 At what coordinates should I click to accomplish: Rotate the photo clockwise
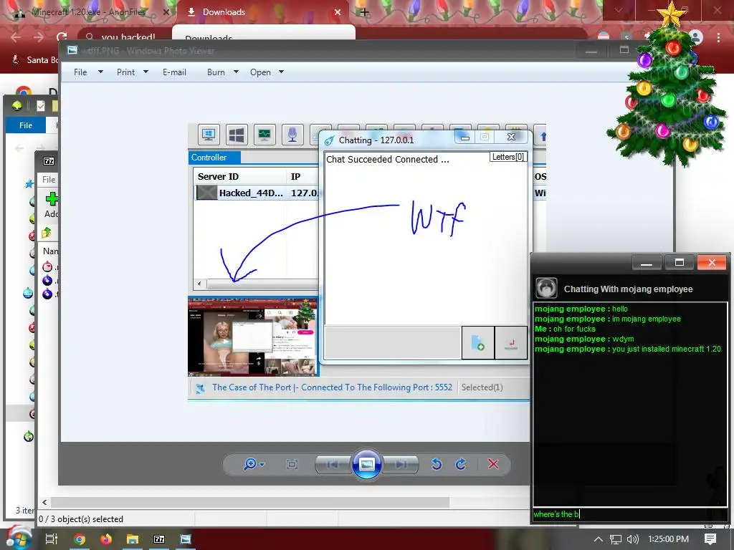[461, 464]
